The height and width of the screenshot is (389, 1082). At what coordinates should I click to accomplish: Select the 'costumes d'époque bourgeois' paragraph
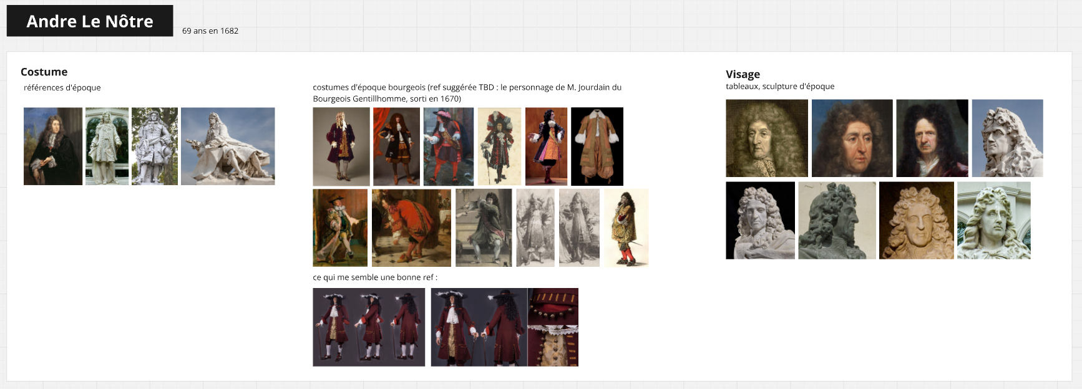tap(467, 93)
